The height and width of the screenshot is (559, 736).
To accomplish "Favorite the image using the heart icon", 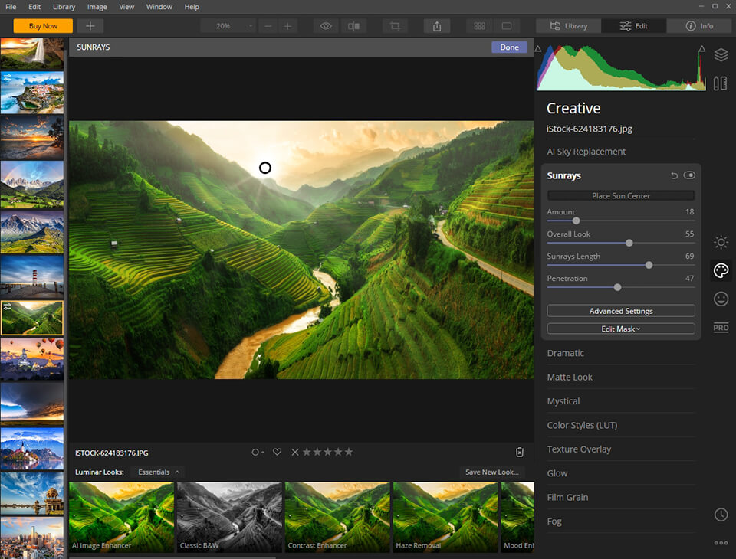I will (277, 452).
